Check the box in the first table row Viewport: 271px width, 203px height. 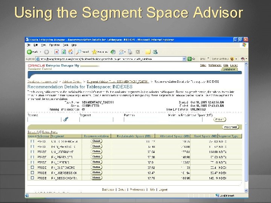[32, 141]
